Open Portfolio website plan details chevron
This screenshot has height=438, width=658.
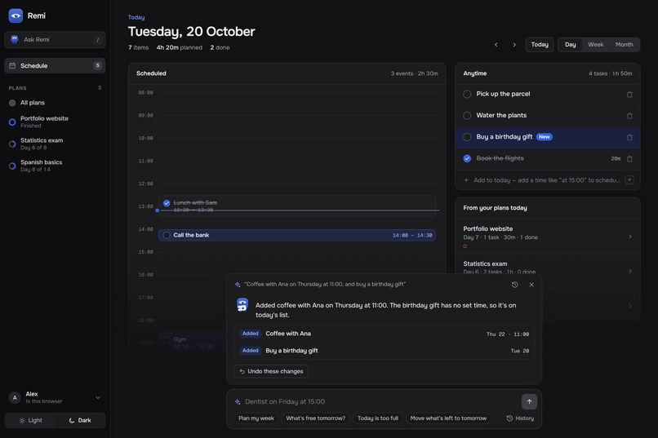pos(630,237)
